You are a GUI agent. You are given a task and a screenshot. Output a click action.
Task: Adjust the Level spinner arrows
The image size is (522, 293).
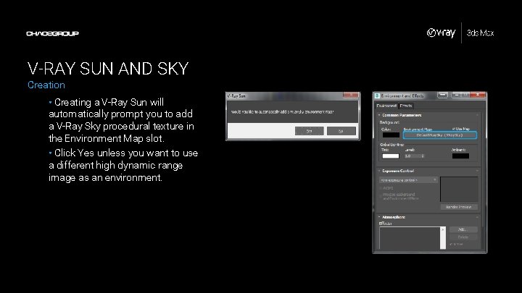423,156
